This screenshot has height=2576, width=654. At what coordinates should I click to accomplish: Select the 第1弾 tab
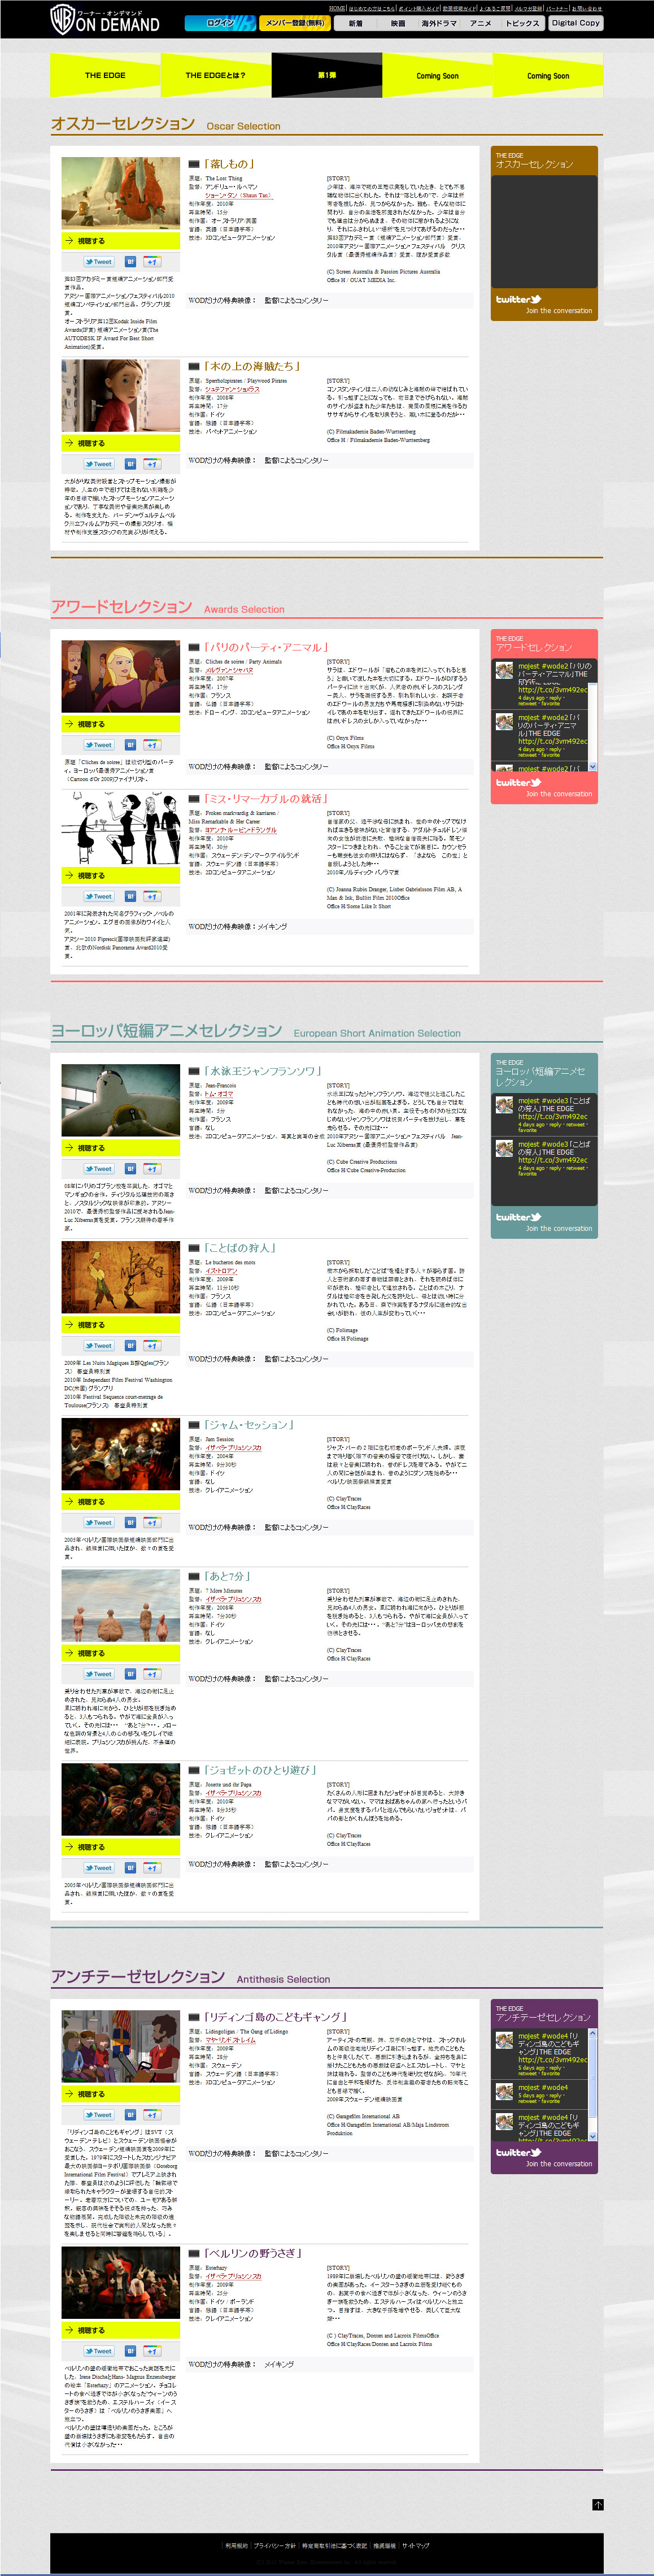point(327,75)
